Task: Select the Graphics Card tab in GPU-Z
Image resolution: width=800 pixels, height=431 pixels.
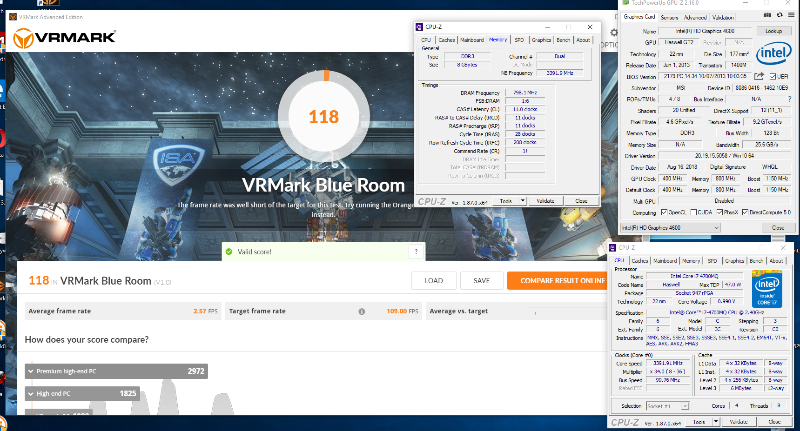Action: point(639,17)
